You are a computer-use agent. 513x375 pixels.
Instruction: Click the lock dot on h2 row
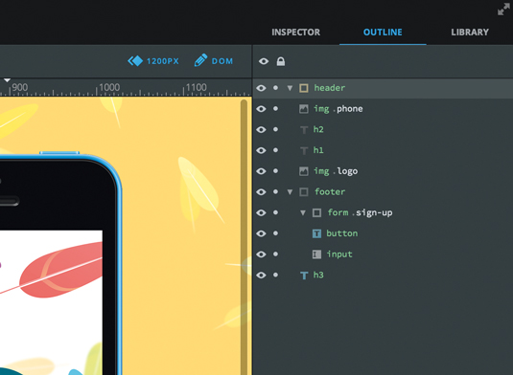275,129
